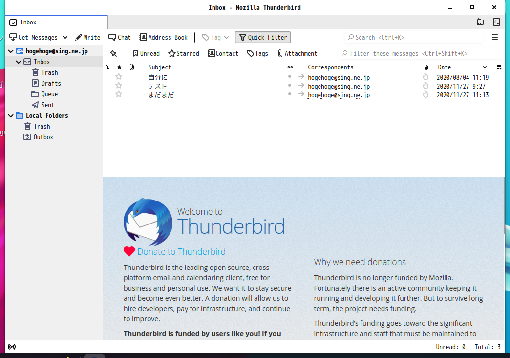Collapse Local Folders tree
The height and width of the screenshot is (358, 510).
(x=11, y=115)
